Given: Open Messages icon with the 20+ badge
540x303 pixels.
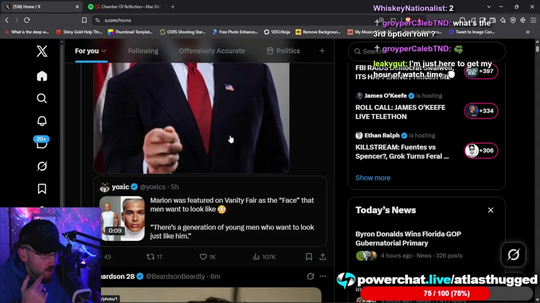Looking at the screenshot, I should (x=42, y=143).
